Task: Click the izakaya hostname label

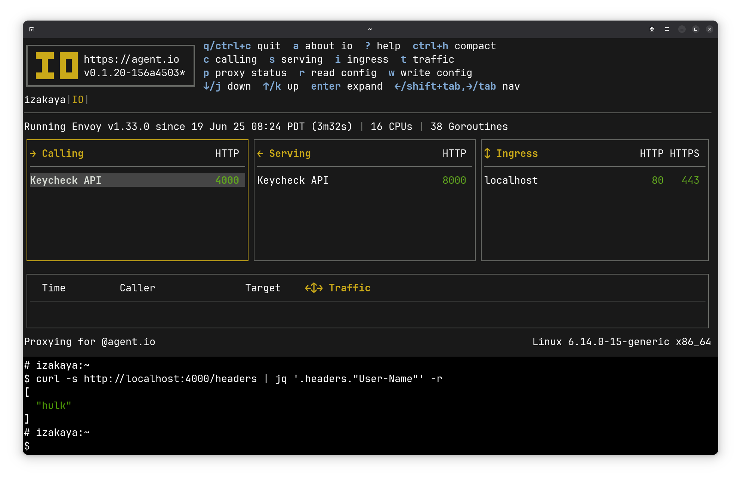Action: (x=45, y=100)
